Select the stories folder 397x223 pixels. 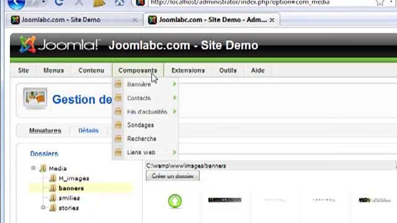point(69,208)
